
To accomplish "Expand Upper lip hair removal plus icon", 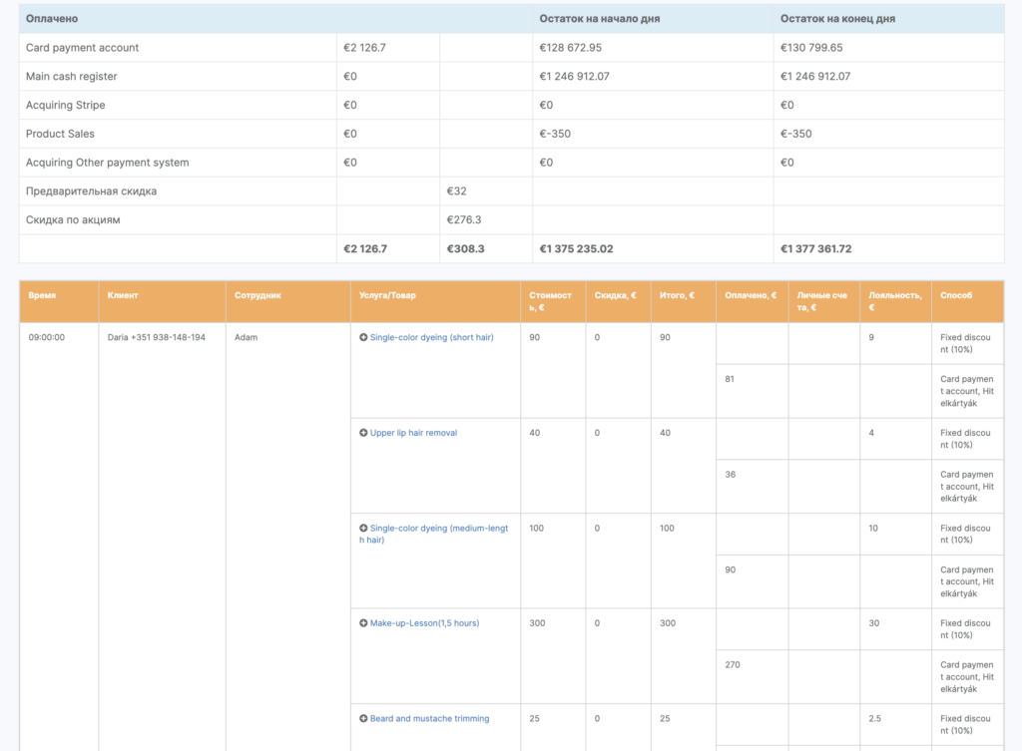I will coord(363,433).
